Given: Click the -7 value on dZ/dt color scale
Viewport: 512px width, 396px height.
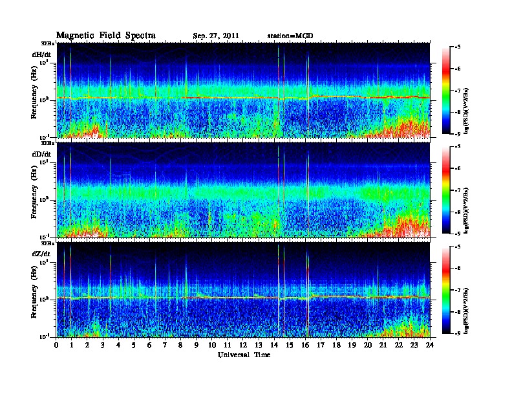Looking at the screenshot, I should (x=458, y=290).
